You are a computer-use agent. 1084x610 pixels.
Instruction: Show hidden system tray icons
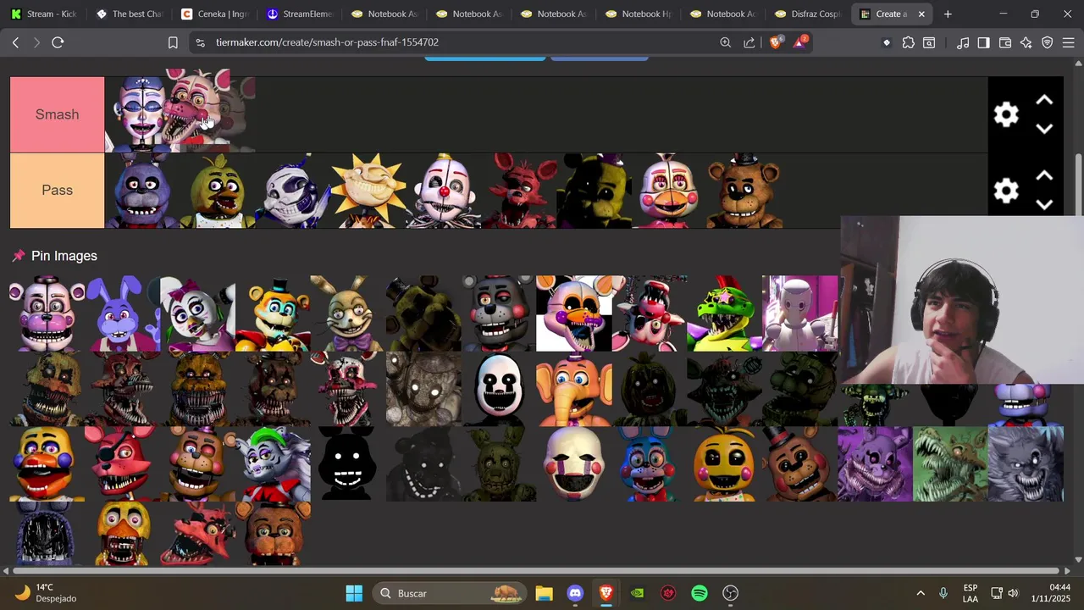pos(921,593)
